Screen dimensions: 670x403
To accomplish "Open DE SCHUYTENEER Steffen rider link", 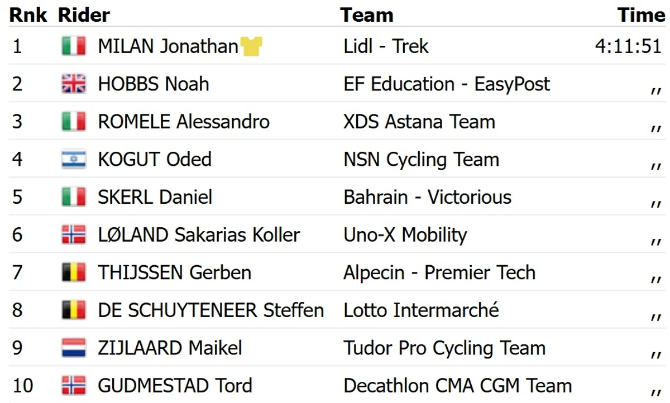I will pos(210,310).
